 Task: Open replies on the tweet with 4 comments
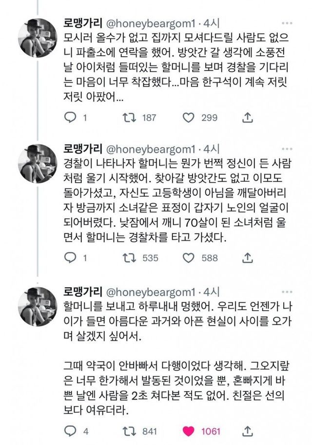[71, 431]
